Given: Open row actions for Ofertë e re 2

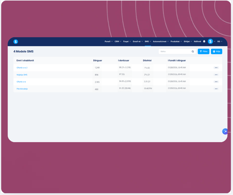Looking at the screenshot, I should tap(216, 68).
